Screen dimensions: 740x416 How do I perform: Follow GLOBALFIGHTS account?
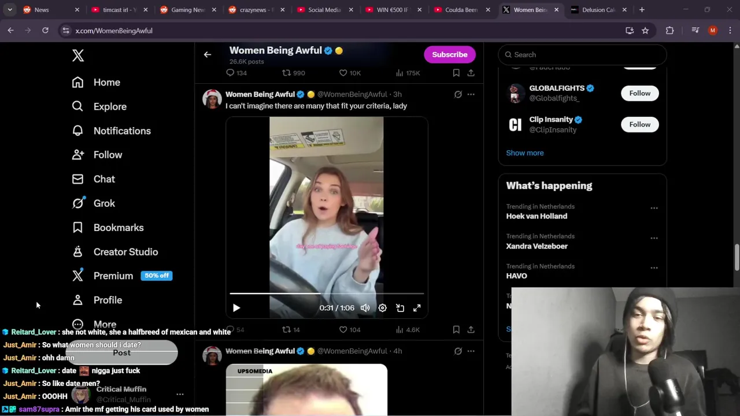pos(640,93)
